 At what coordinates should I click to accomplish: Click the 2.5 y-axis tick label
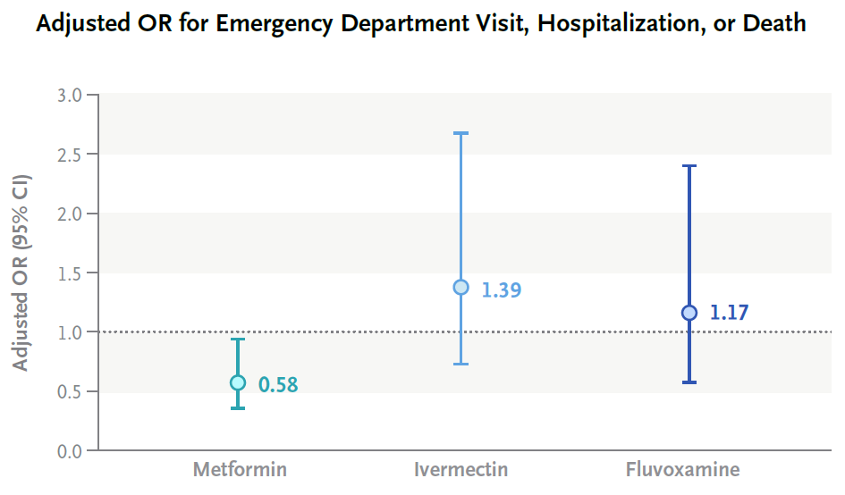[x=68, y=155]
